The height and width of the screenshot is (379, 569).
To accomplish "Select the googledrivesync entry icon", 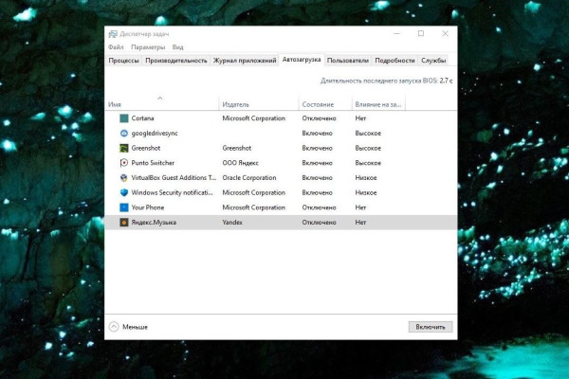I will click(123, 134).
